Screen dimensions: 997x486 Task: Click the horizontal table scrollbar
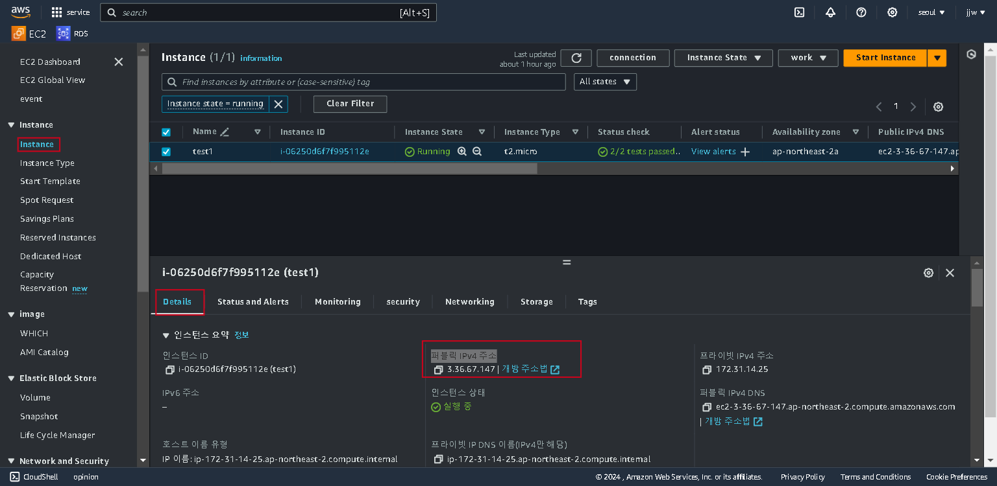(x=350, y=168)
